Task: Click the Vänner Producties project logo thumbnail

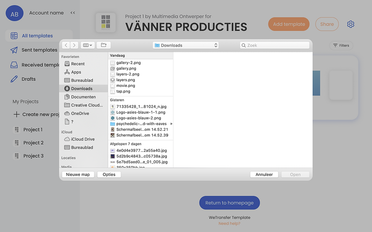Action: click(106, 22)
